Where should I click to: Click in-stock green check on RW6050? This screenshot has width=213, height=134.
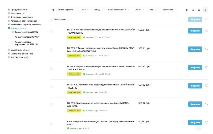(x=68, y=128)
